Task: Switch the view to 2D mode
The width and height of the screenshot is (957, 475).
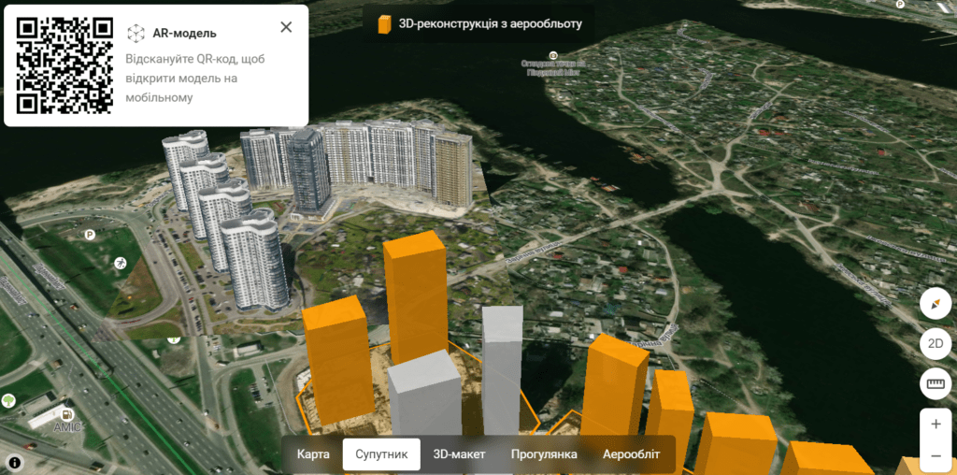Action: coord(936,344)
